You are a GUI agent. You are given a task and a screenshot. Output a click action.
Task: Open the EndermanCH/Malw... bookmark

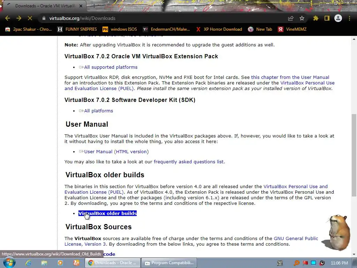[x=166, y=29]
